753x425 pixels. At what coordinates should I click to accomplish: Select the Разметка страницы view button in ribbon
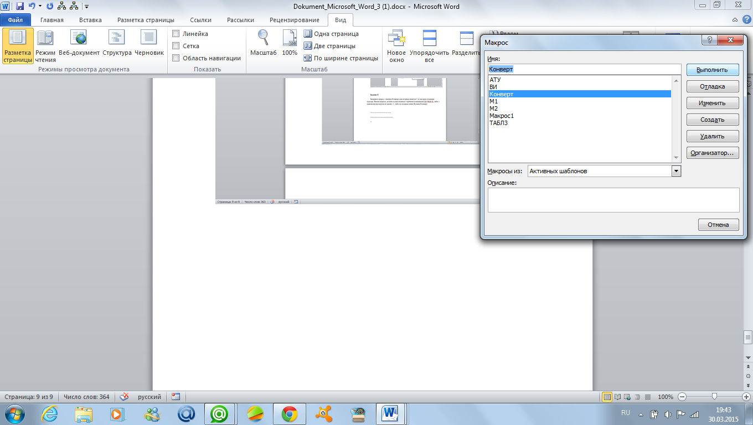(18, 46)
